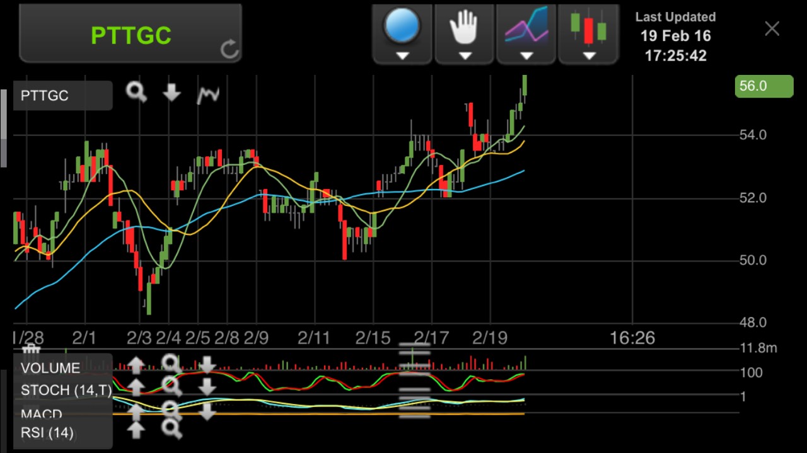Click the 2/15 date axis label
The width and height of the screenshot is (807, 453).
click(374, 338)
